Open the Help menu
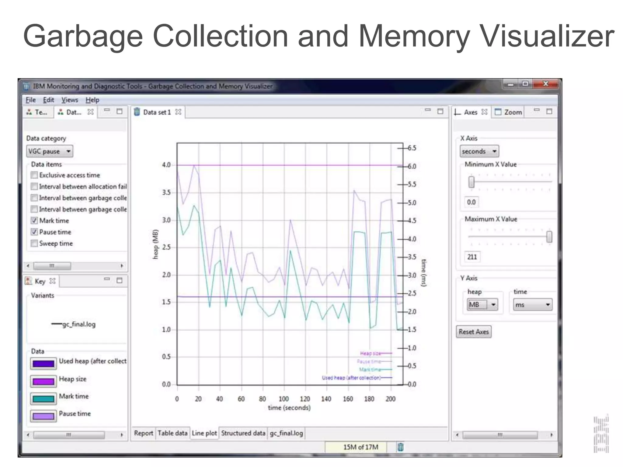Image resolution: width=623 pixels, height=467 pixels. [92, 100]
